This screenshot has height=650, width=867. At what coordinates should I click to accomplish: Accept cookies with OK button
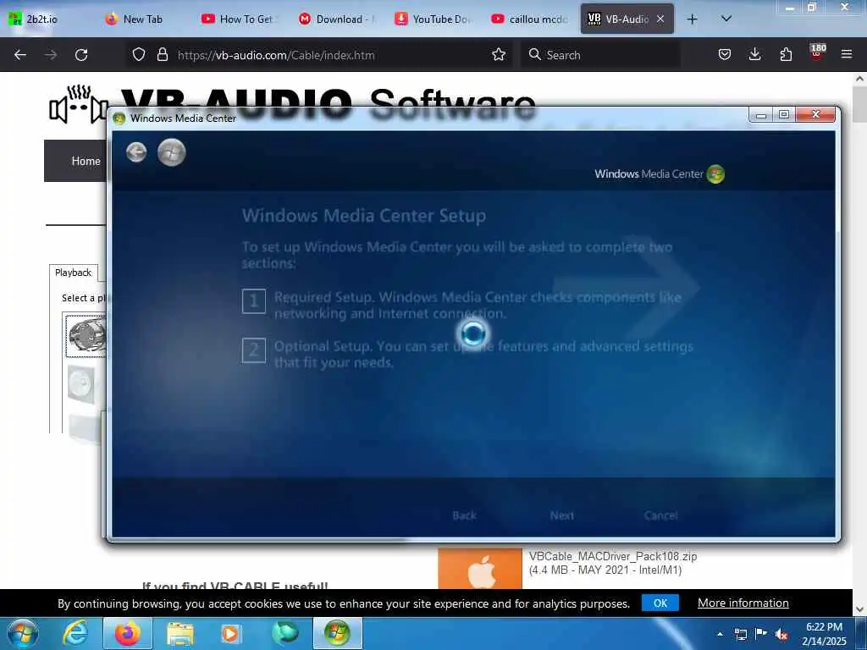[x=660, y=603]
